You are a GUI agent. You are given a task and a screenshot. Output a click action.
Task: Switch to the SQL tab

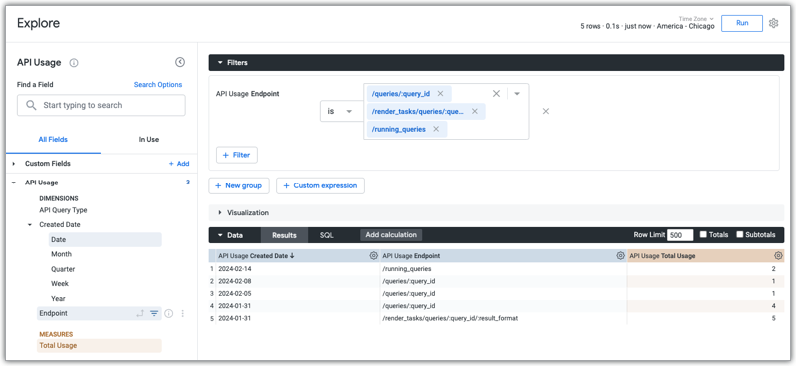327,235
